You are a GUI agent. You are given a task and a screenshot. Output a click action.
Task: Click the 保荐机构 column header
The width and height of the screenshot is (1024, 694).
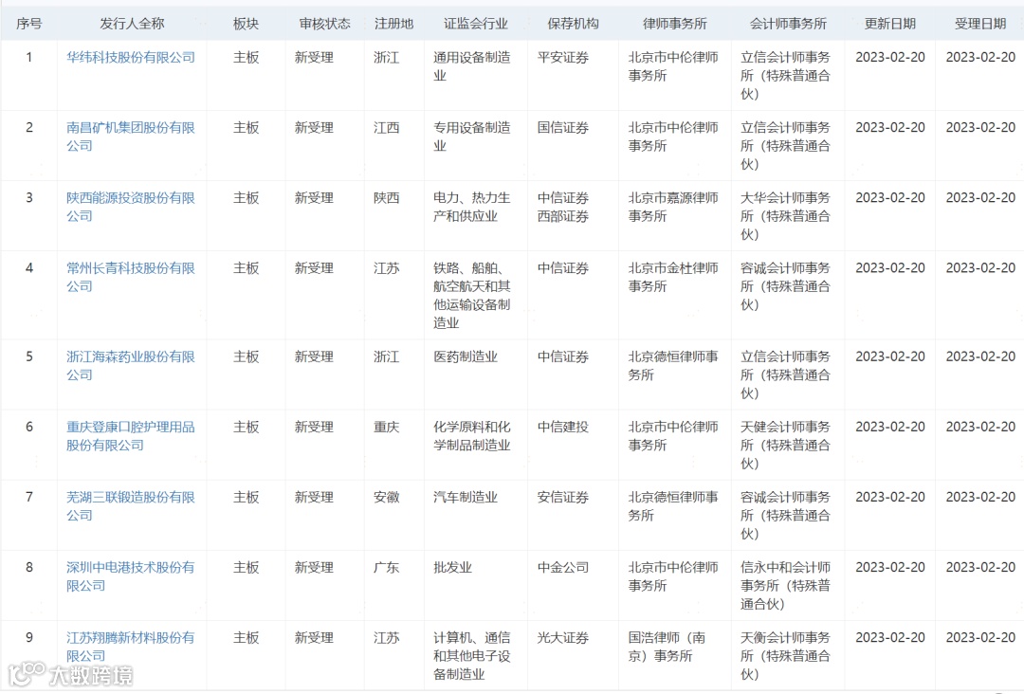coord(573,24)
